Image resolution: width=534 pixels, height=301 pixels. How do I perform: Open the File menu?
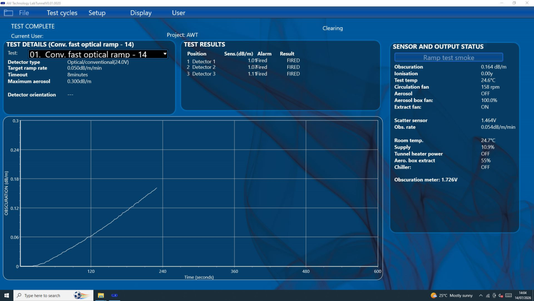(x=24, y=13)
